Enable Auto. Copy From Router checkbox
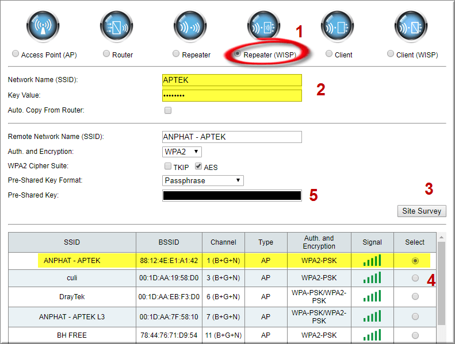 pyautogui.click(x=168, y=110)
